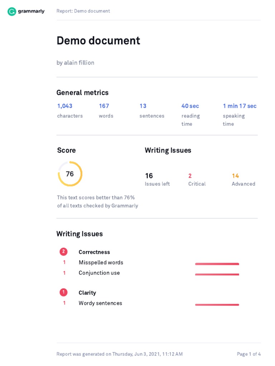Screen dimensions: 275x366
Task: Click the Report: Demo document header
Action: (83, 11)
